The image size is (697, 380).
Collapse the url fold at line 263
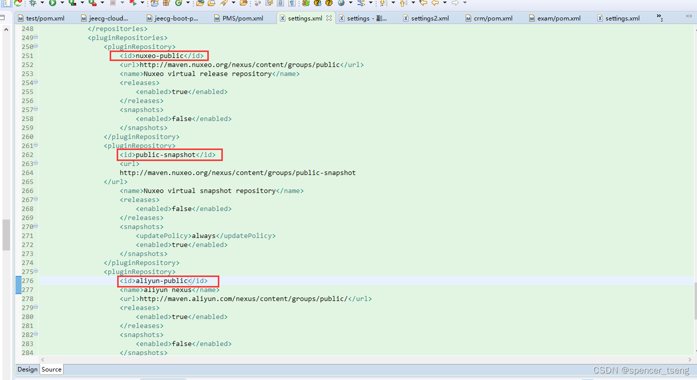click(36, 163)
